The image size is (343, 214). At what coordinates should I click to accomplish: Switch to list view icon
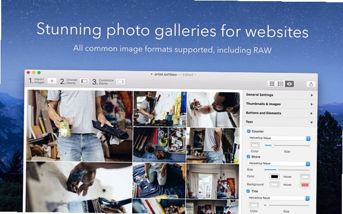280,84
